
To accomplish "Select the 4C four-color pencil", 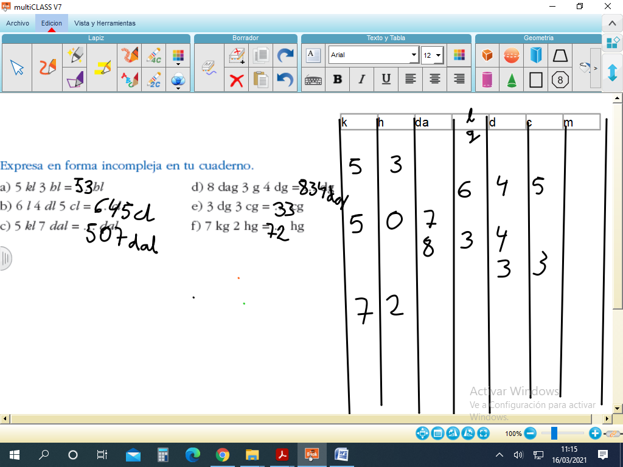I will (x=154, y=55).
